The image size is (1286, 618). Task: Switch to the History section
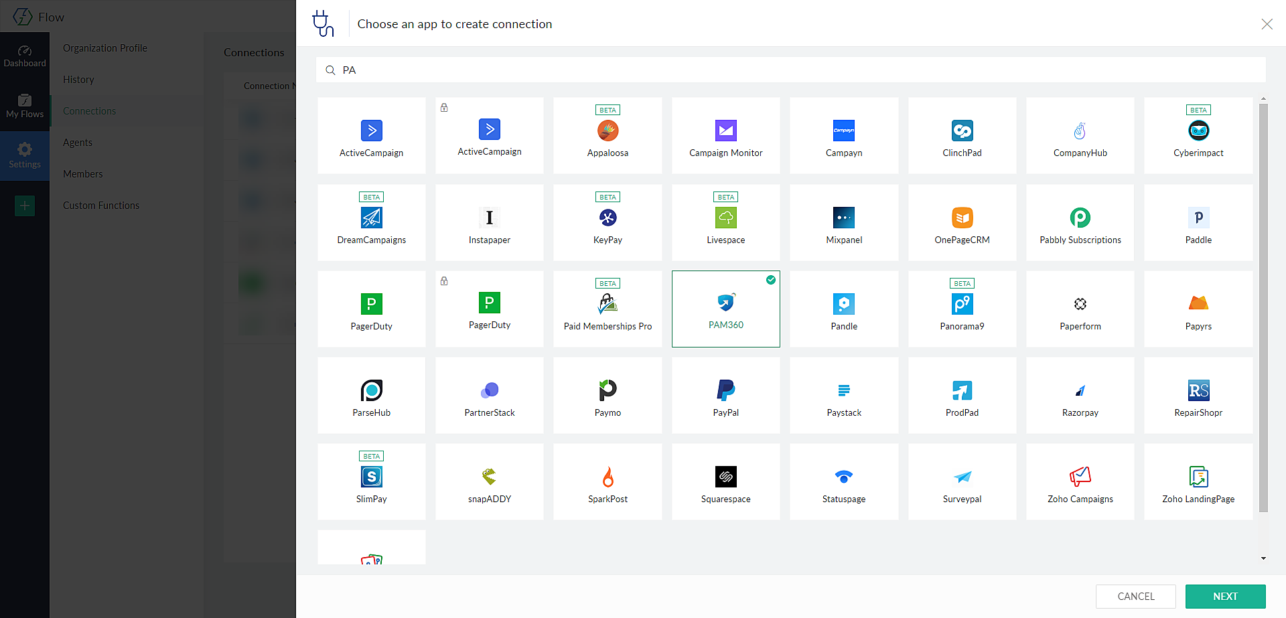(x=78, y=79)
